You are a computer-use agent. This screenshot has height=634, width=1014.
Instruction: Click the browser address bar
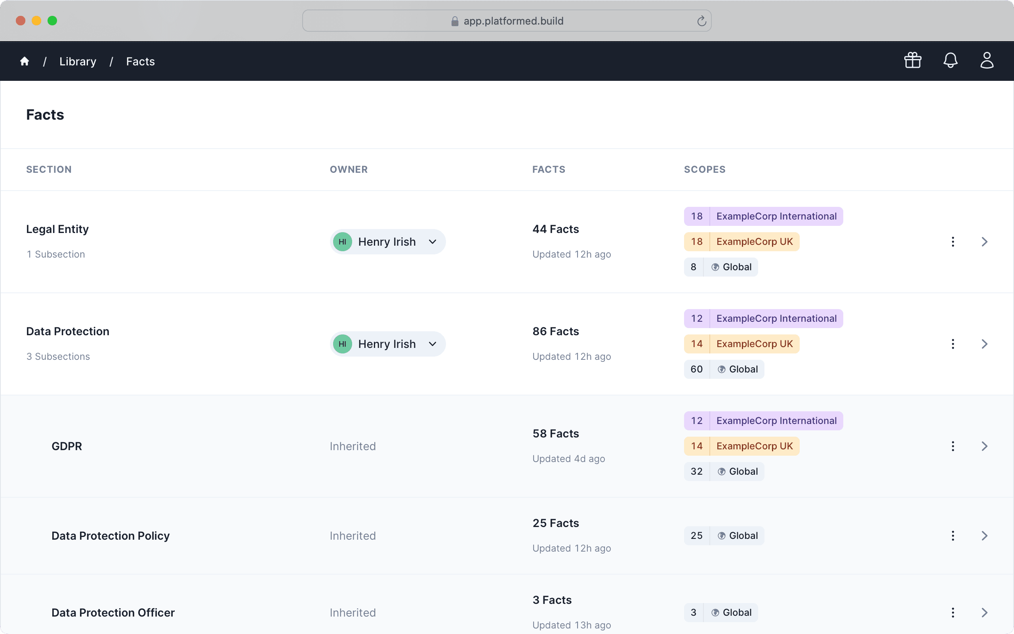coord(506,21)
